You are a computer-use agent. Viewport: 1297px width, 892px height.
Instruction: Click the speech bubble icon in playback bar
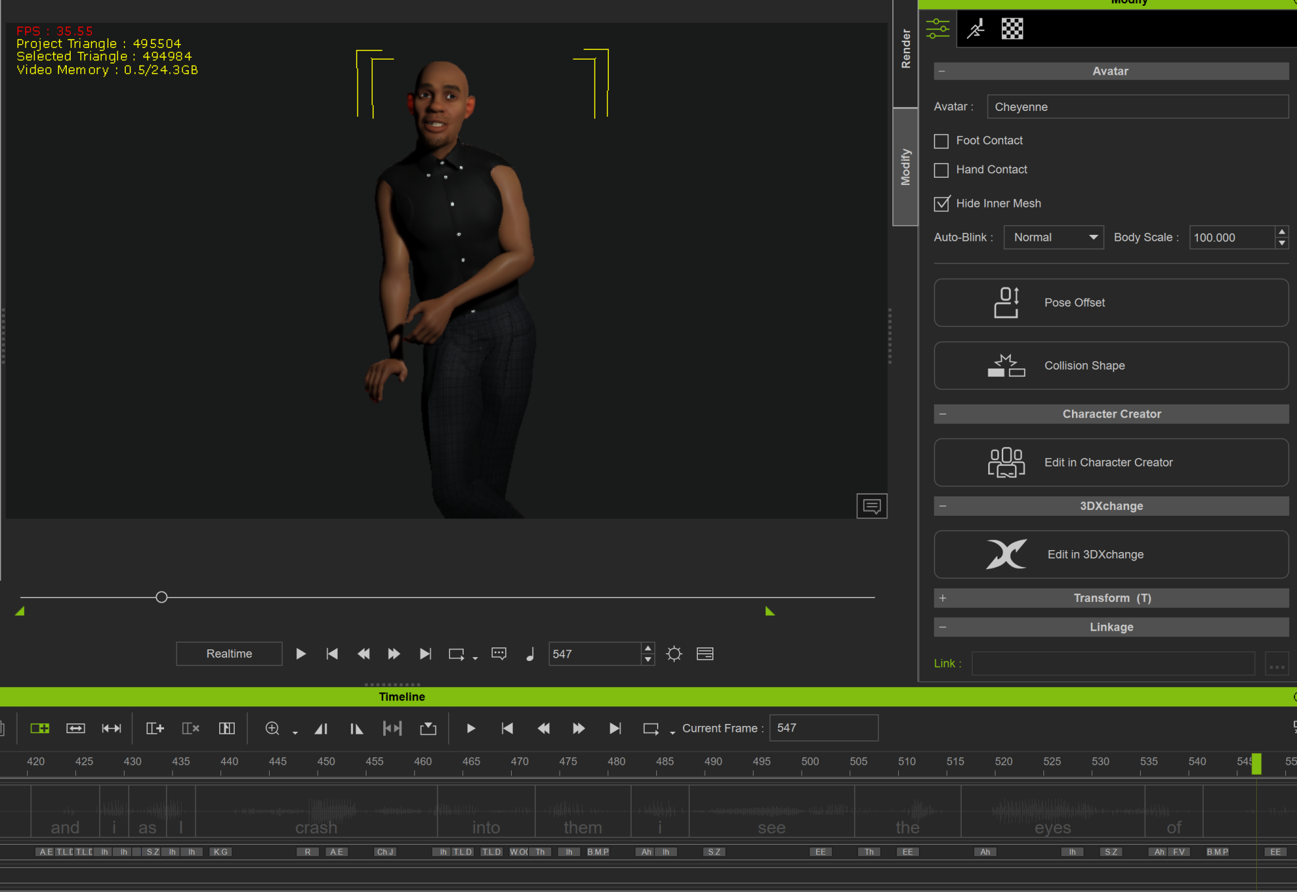click(x=499, y=653)
